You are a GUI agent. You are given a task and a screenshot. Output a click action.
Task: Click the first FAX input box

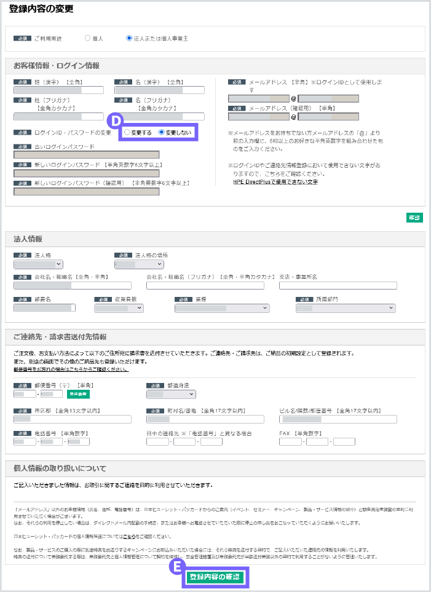pyautogui.click(x=290, y=441)
